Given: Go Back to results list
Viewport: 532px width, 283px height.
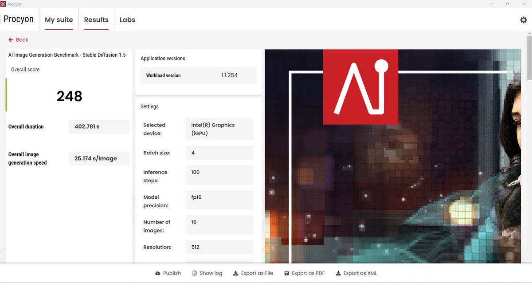Looking at the screenshot, I should pos(18,40).
